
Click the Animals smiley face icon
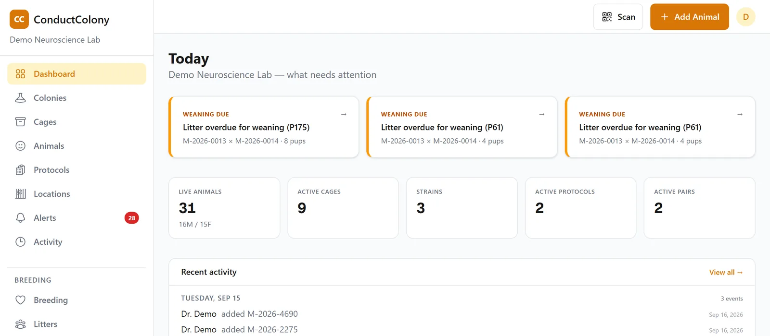(x=20, y=146)
